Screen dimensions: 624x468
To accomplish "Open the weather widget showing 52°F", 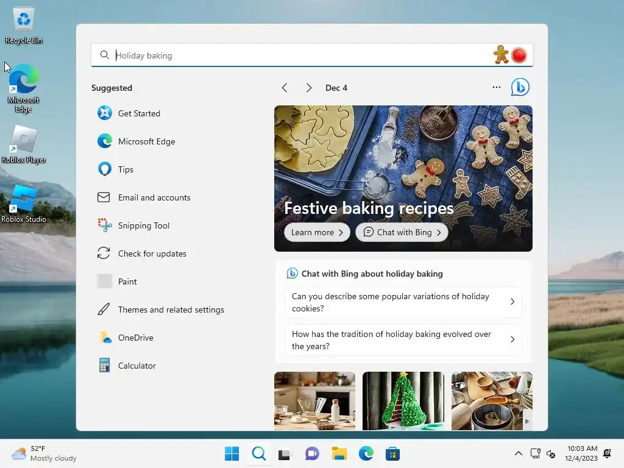I will (x=44, y=453).
